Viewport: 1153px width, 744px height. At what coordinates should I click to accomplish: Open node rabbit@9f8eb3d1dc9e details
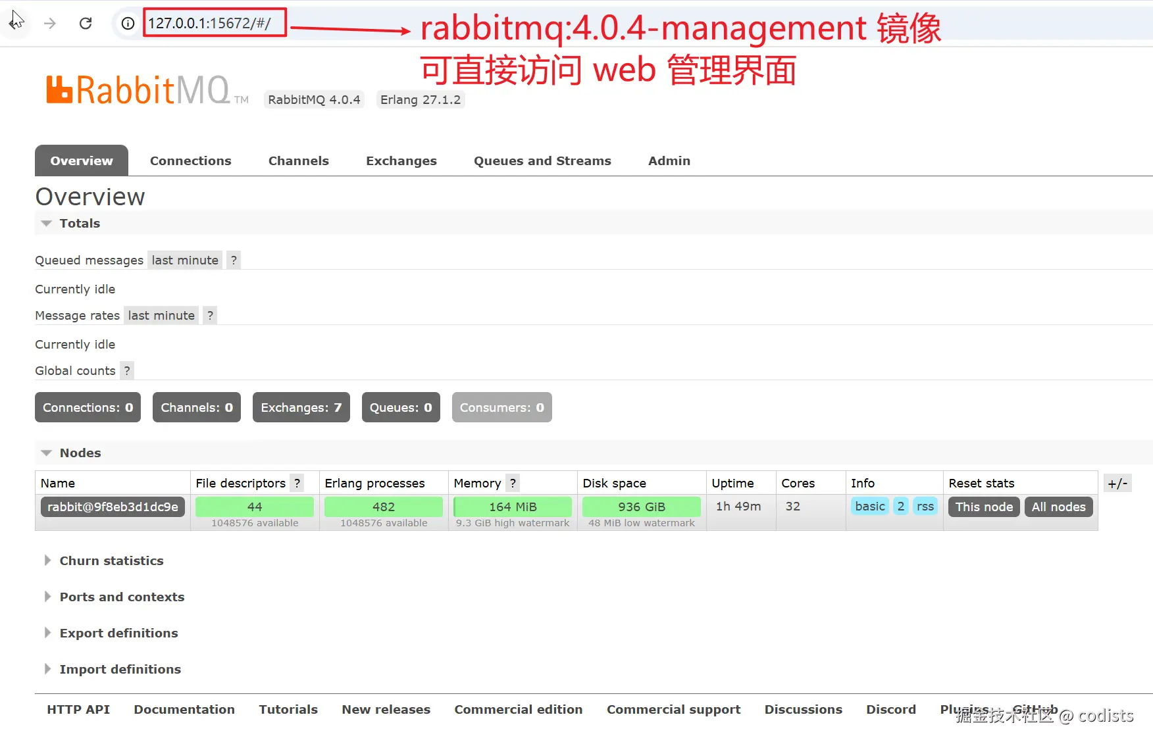click(x=113, y=507)
